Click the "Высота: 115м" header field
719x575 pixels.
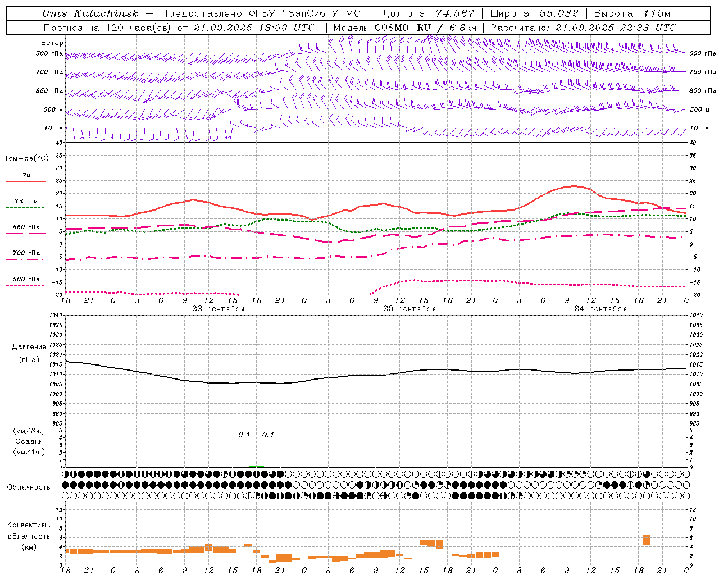coord(632,13)
